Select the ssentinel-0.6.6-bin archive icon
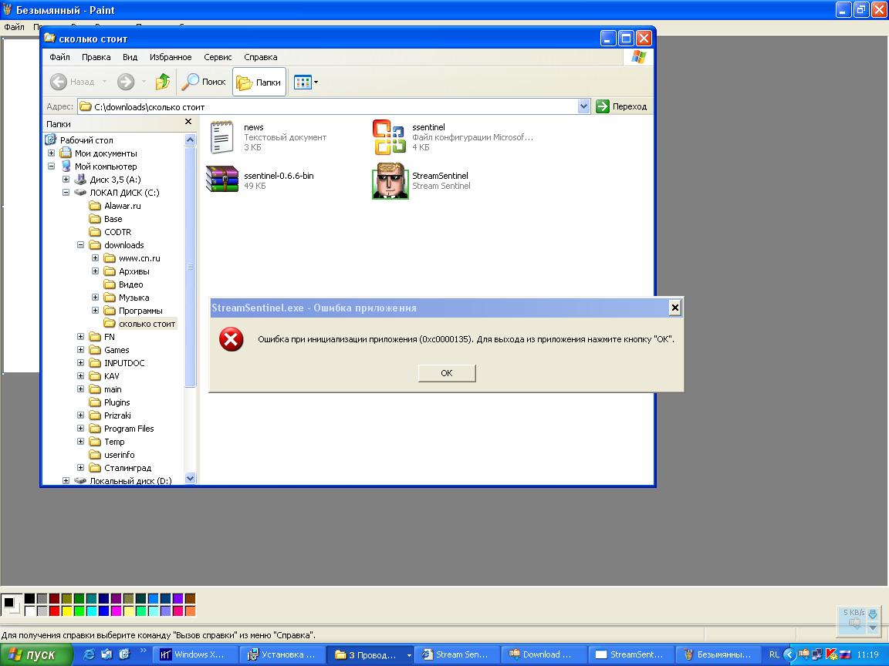The width and height of the screenshot is (889, 666). point(222,180)
